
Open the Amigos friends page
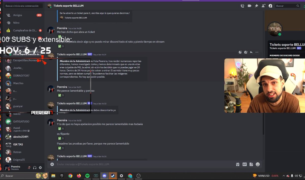pos(24,15)
